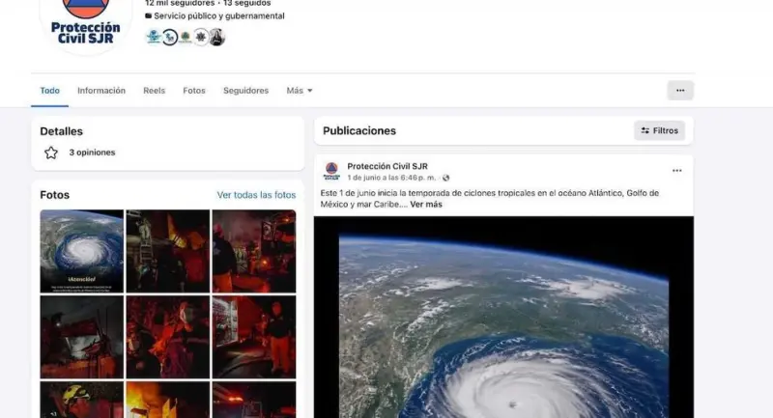Open the first follower avatar icon
Screen dimensions: 773x418
[x=154, y=37]
